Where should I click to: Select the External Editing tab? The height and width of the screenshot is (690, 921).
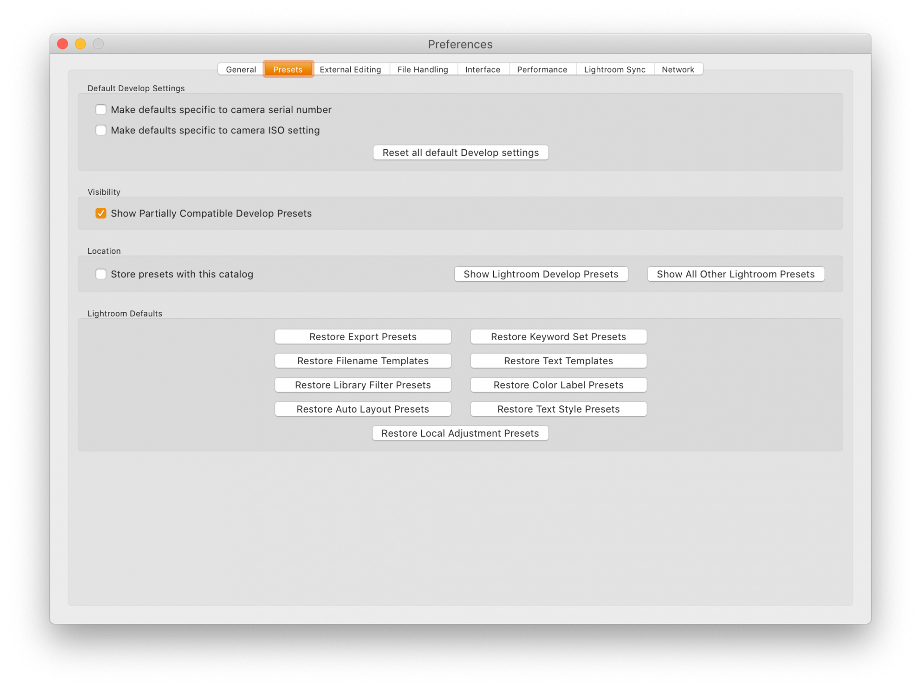pyautogui.click(x=351, y=70)
